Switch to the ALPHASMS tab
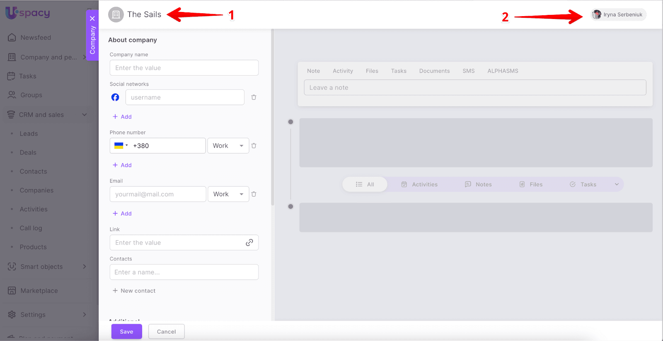This screenshot has height=341, width=663. [x=503, y=71]
